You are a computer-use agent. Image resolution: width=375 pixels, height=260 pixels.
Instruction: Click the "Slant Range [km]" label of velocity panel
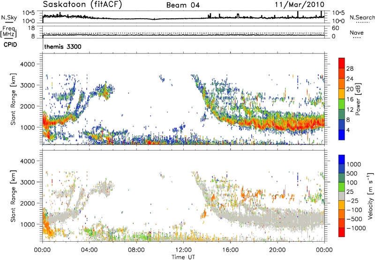pyautogui.click(x=13, y=196)
